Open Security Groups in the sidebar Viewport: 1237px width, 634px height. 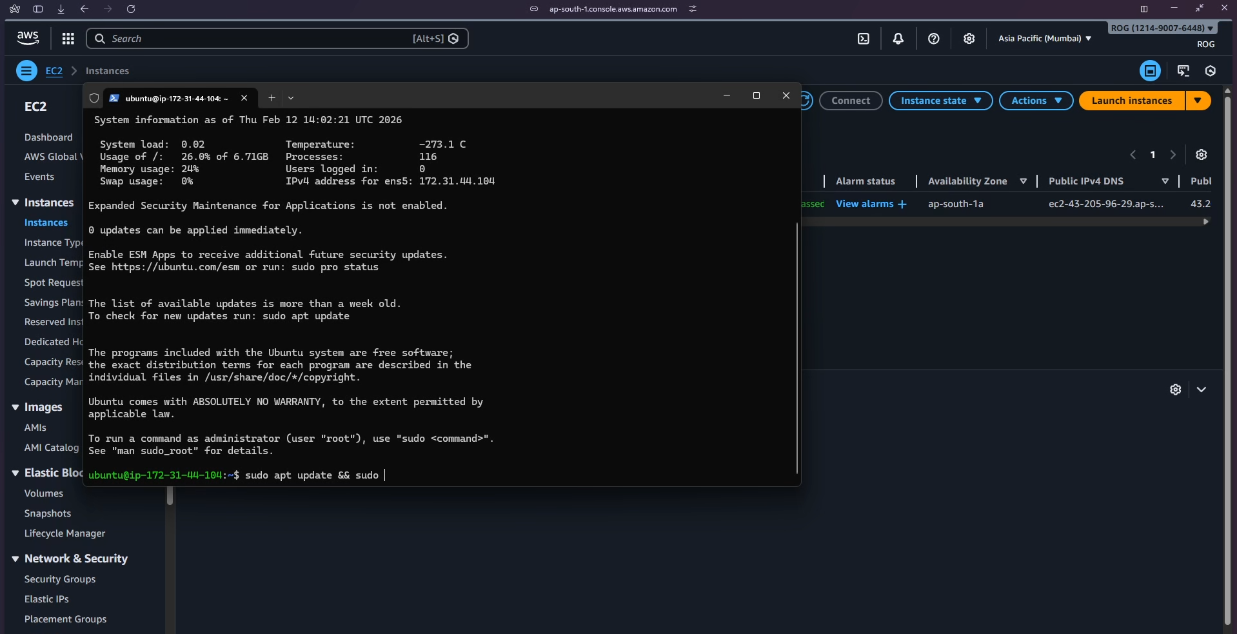point(59,579)
